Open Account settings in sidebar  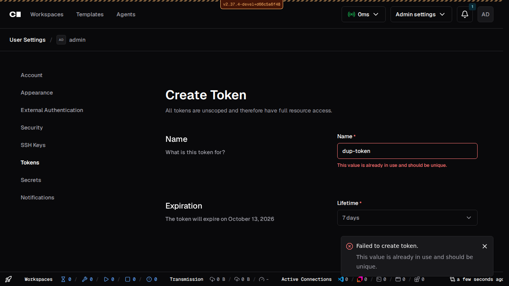pos(31,75)
